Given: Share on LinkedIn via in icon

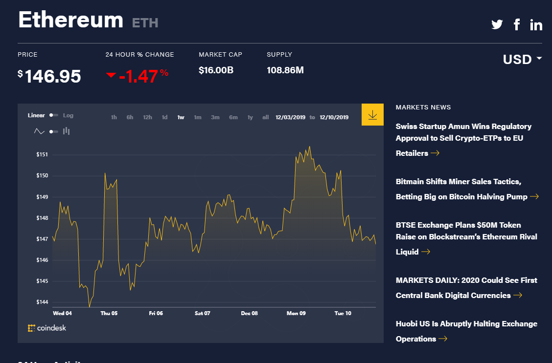Looking at the screenshot, I should tap(536, 24).
